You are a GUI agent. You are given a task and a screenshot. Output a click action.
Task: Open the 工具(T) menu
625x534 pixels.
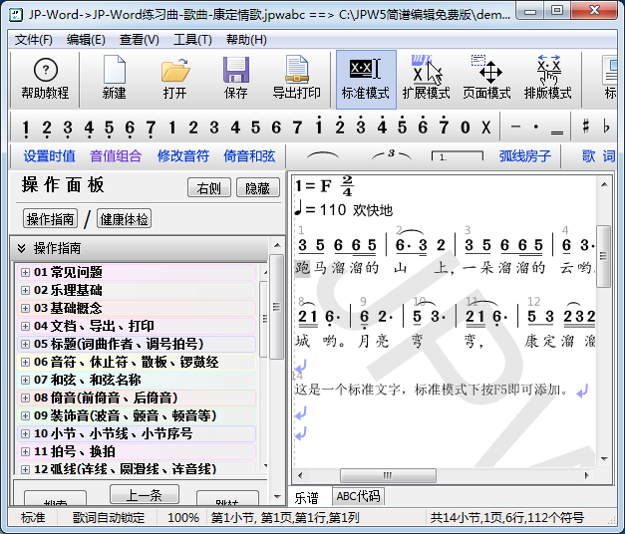click(192, 40)
